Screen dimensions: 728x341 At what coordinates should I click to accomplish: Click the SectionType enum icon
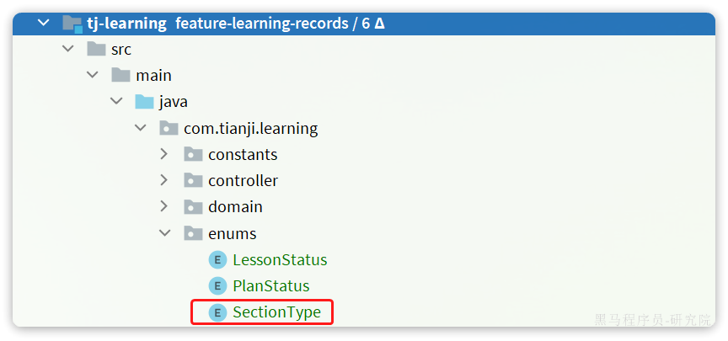[x=217, y=312]
